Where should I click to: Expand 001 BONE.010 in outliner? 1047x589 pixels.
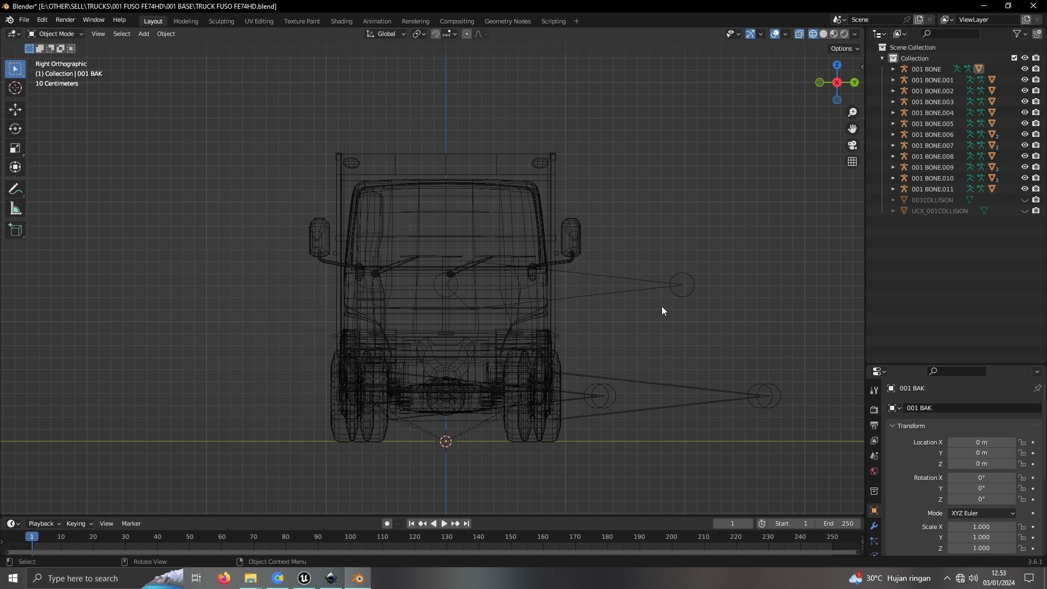point(893,178)
